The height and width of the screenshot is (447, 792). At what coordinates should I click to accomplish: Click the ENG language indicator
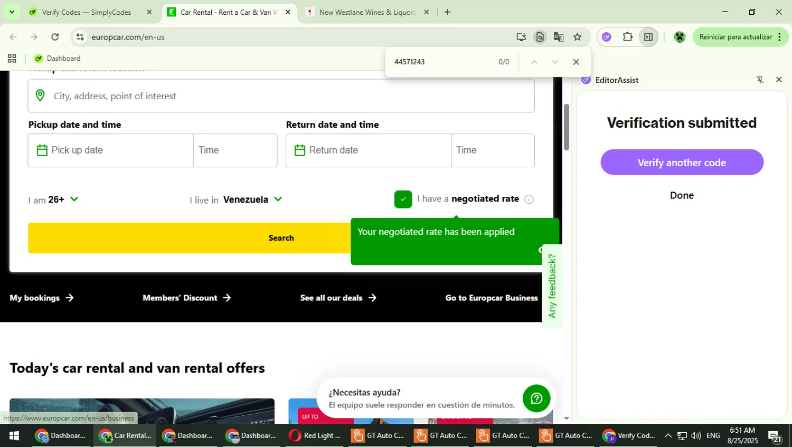click(x=713, y=436)
